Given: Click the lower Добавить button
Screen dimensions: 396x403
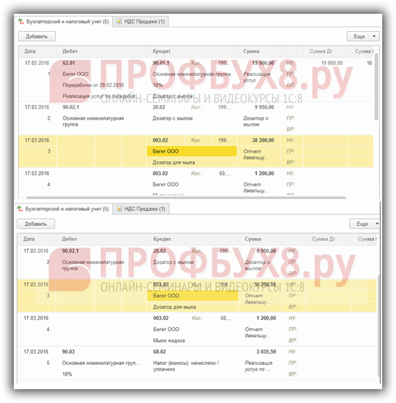Looking at the screenshot, I should [x=36, y=224].
